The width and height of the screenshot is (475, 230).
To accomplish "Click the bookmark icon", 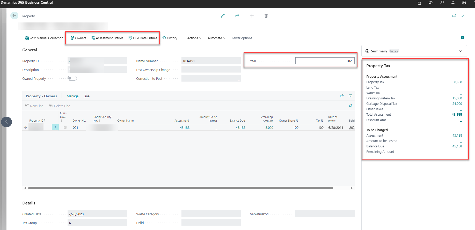I will coord(446,16).
